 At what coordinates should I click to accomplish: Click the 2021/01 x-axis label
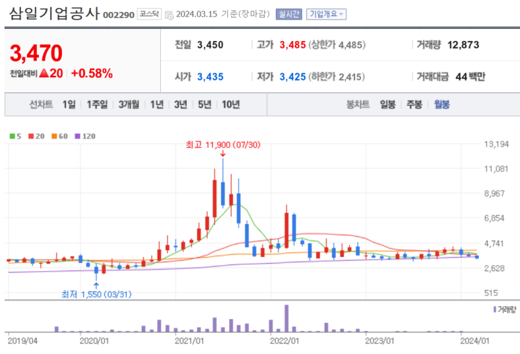pyautogui.click(x=189, y=341)
